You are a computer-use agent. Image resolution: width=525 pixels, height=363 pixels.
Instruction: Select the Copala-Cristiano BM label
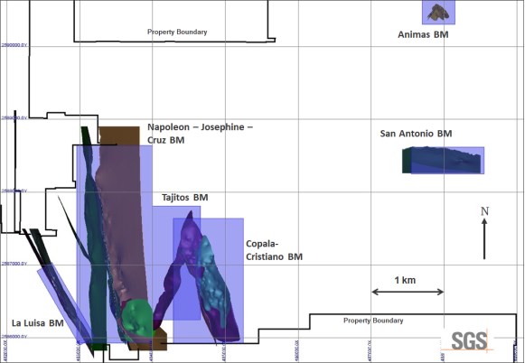coord(274,250)
